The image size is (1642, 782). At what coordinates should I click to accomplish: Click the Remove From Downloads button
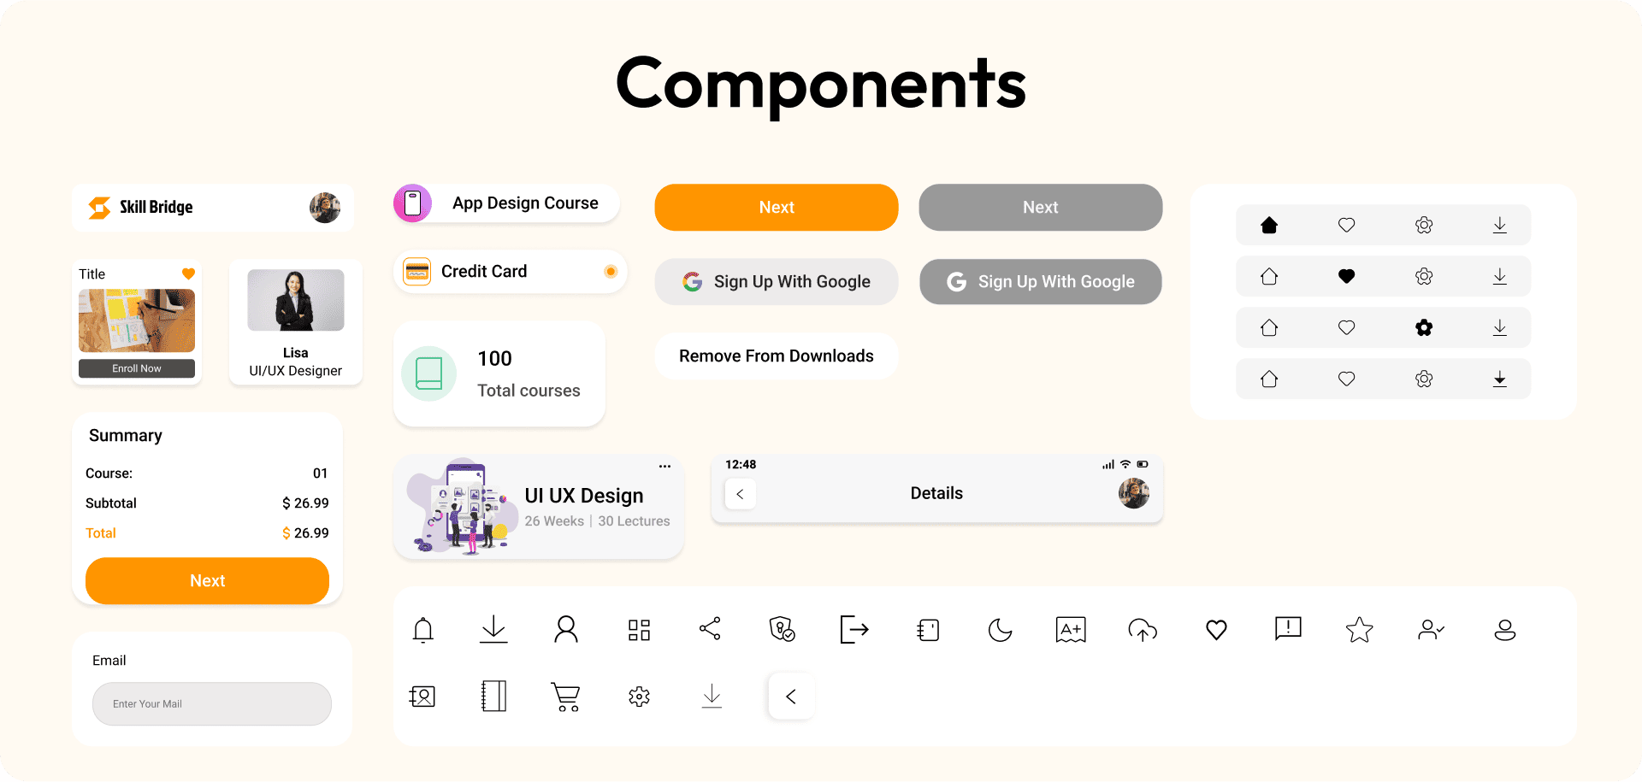(776, 356)
